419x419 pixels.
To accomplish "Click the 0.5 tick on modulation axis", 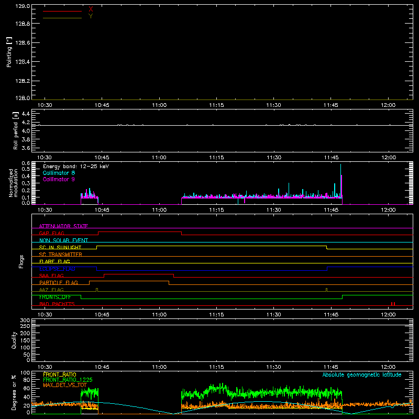I will 26,169.
